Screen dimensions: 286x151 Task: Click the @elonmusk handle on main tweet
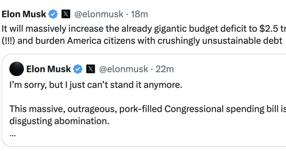pyautogui.click(x=99, y=14)
